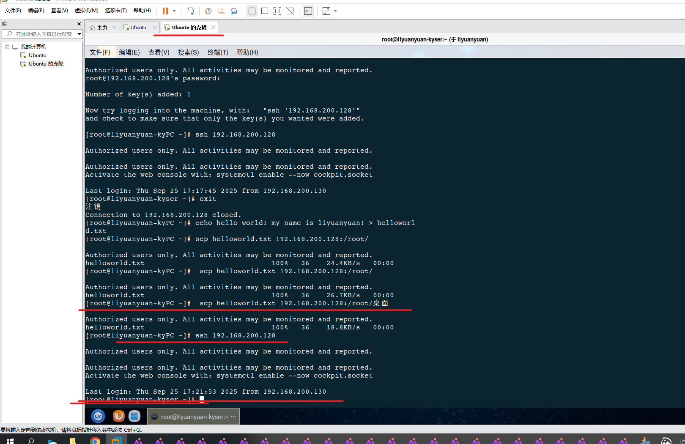
Task: Enter full screen mode
Action: pos(277,11)
